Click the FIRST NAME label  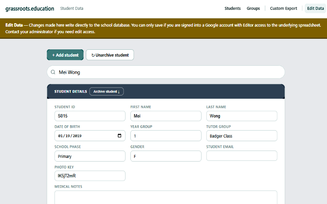coord(141,107)
